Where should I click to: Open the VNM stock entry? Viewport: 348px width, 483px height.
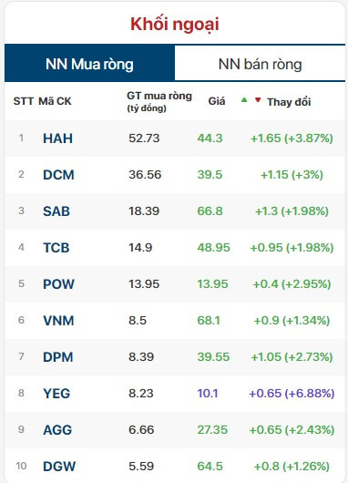[x=58, y=321]
